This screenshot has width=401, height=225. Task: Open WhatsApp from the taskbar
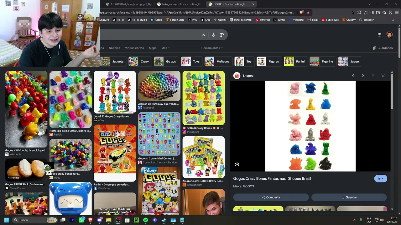(81, 220)
